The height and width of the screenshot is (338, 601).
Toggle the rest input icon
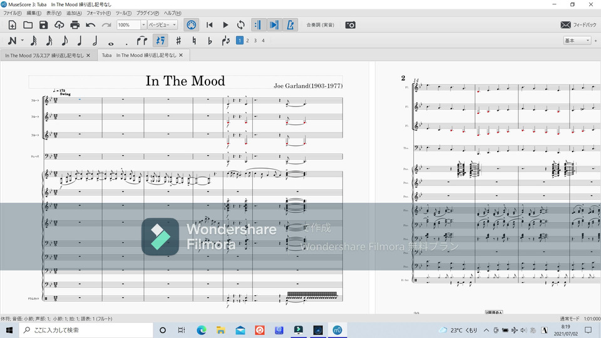(160, 40)
